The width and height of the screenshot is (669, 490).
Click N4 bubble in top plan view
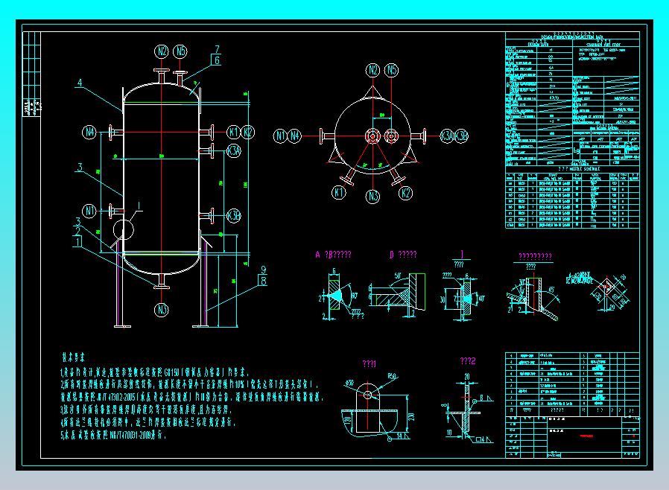pyautogui.click(x=295, y=136)
